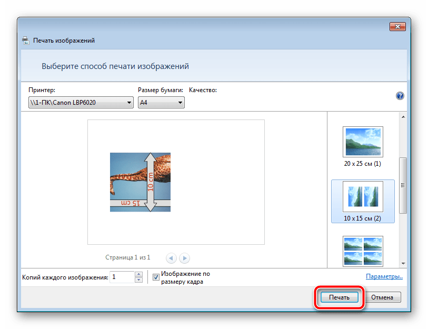
Task: Increase the number of copies
Action: point(138,274)
